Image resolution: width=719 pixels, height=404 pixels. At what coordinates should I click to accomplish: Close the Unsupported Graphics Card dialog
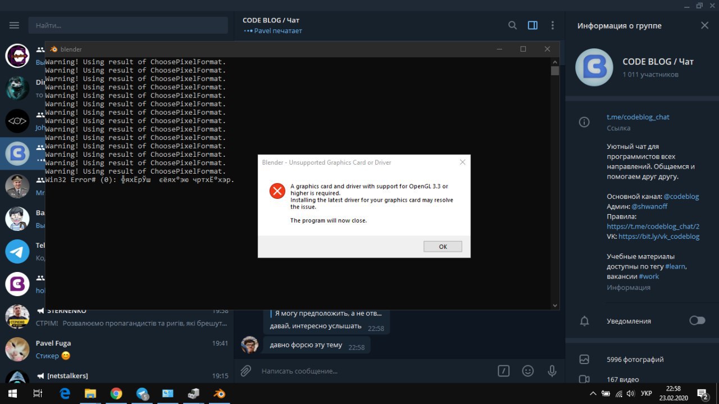462,162
